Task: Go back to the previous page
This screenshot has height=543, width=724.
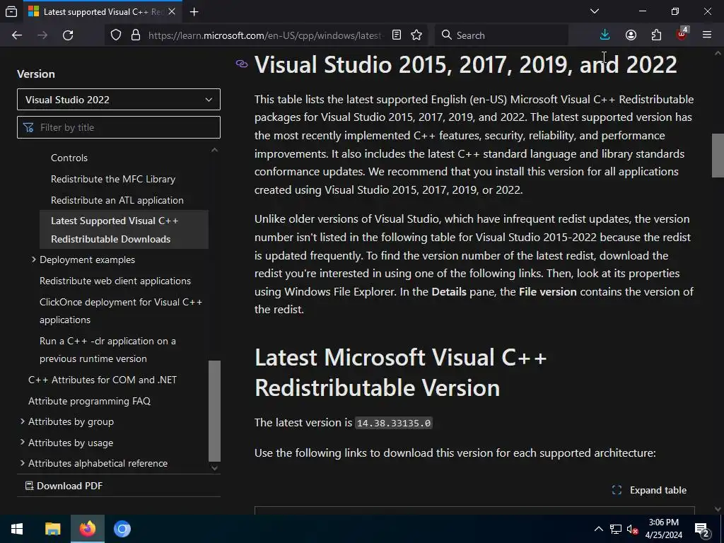Action: coord(17,35)
